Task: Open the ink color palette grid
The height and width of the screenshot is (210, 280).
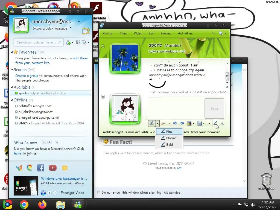Action: click(189, 123)
